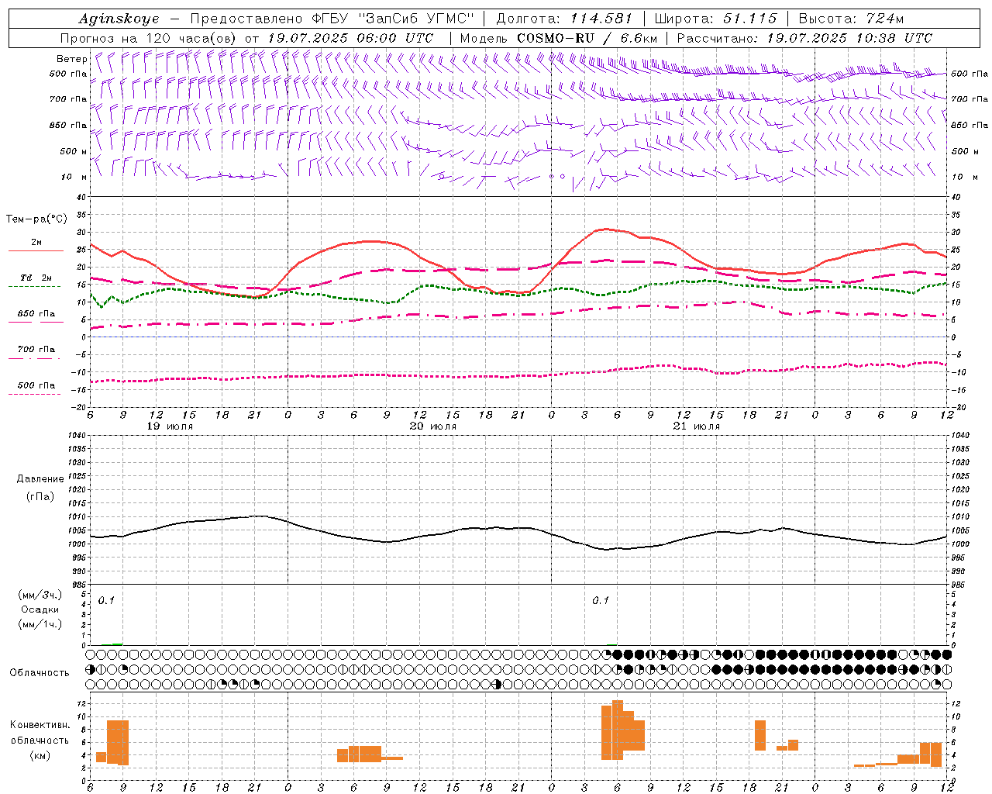Click the "Тем-ра(°C)" temperature label
This screenshot has width=992, height=794.
point(36,219)
